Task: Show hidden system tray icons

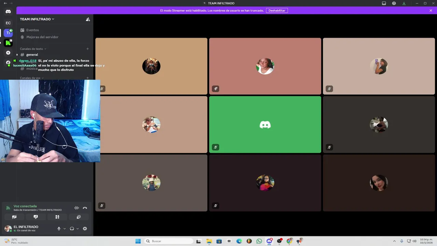Action: [394, 241]
